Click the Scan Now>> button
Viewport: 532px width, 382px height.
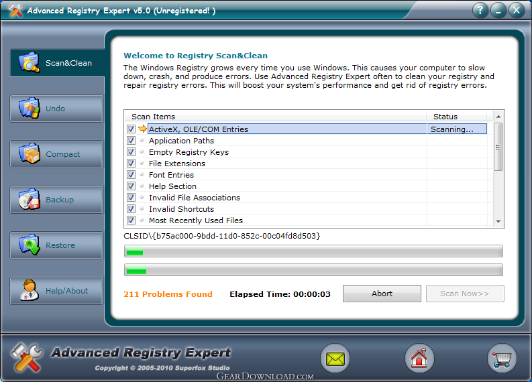(x=465, y=294)
